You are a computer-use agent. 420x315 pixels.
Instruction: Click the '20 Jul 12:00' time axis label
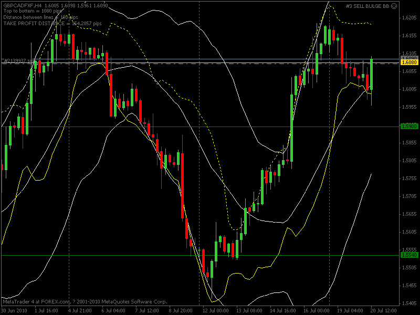click(383, 311)
